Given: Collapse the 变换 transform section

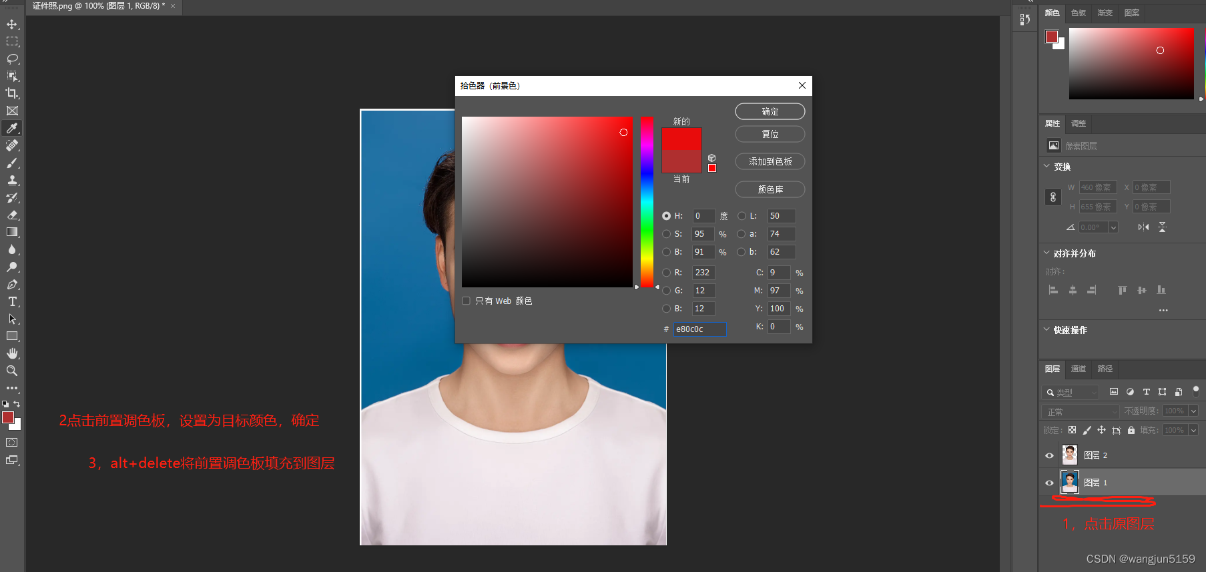Looking at the screenshot, I should coord(1046,166).
